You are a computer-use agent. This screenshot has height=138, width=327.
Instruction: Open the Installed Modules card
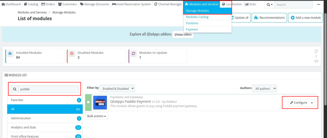click(x=34, y=56)
